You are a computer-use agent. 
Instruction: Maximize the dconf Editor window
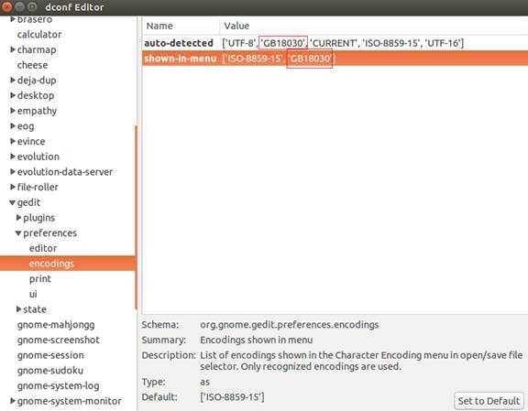pos(32,6)
